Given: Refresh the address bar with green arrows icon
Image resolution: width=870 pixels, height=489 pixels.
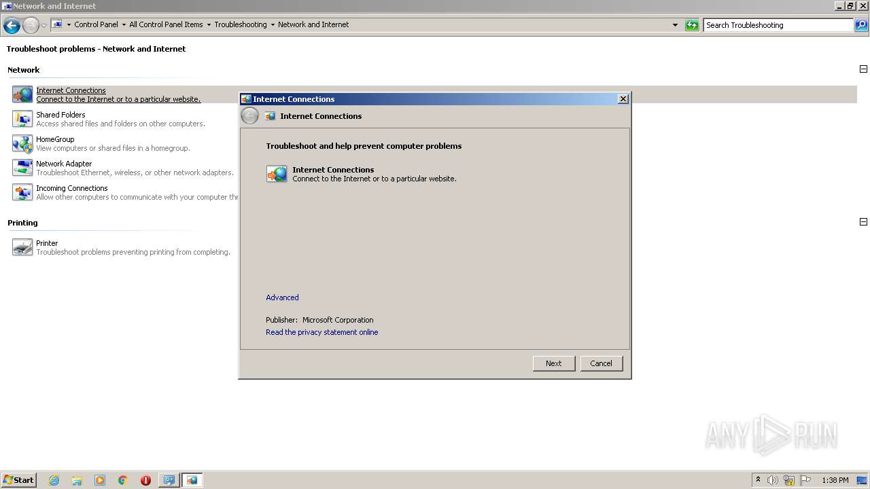Looking at the screenshot, I should click(x=692, y=25).
